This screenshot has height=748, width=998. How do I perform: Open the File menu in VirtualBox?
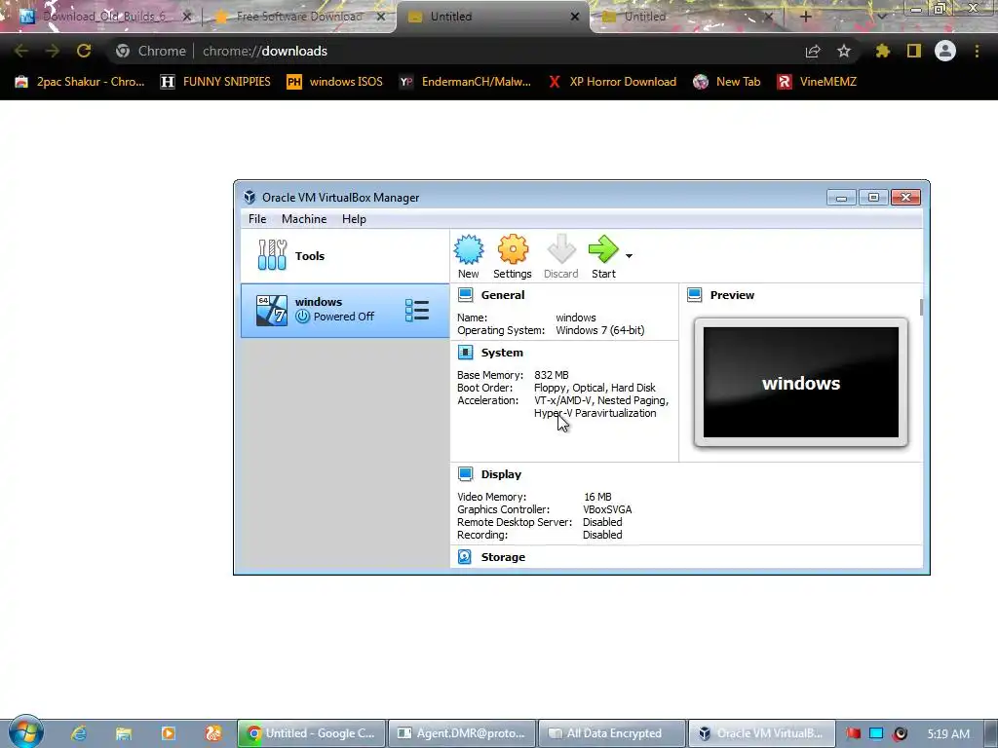point(257,219)
